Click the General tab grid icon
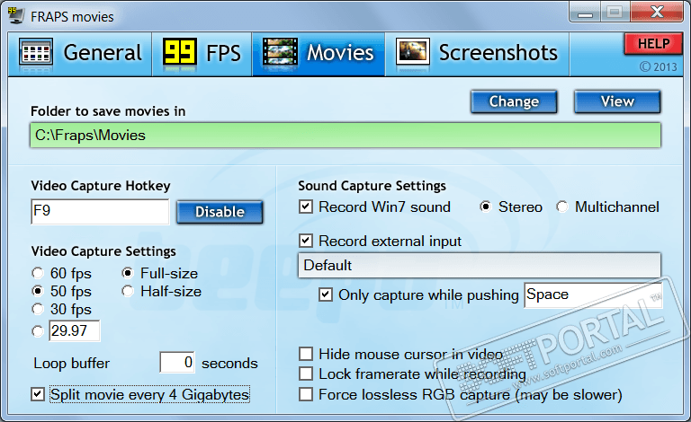Image resolution: width=691 pixels, height=422 pixels. tap(36, 53)
